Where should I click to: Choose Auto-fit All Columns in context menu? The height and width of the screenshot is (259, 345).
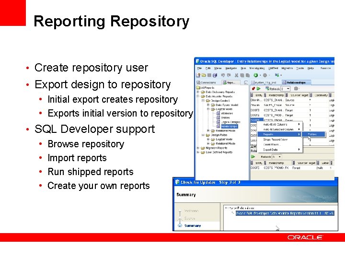pyautogui.click(x=279, y=124)
